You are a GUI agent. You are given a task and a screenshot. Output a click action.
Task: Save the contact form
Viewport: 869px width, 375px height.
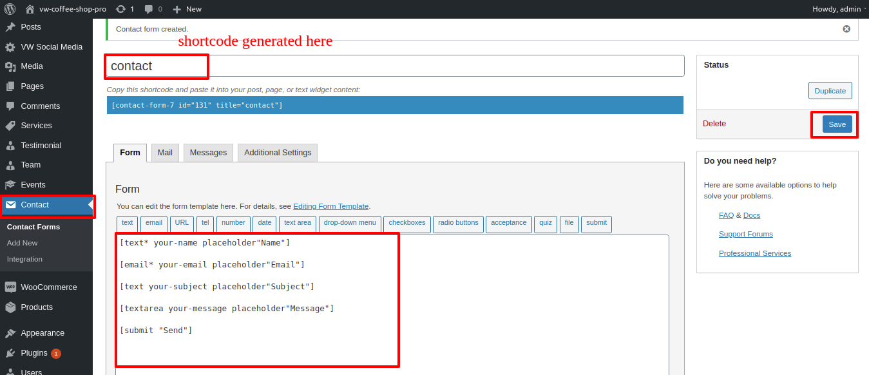click(x=837, y=124)
